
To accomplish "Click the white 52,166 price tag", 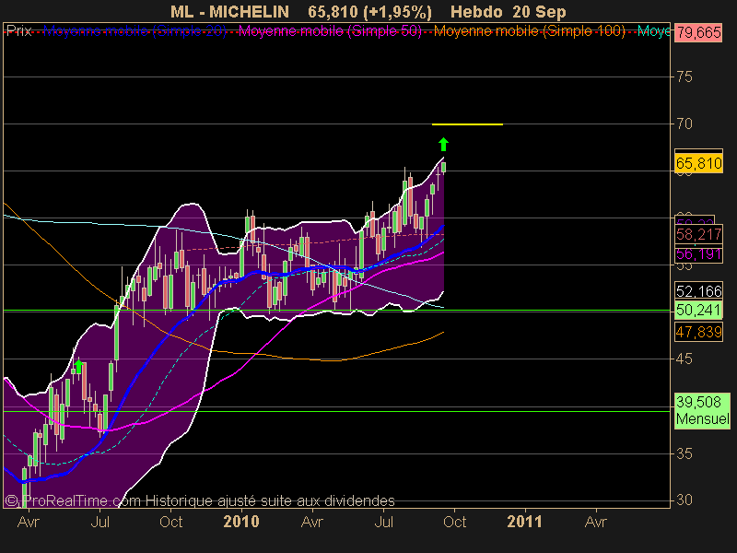I will coord(698,291).
